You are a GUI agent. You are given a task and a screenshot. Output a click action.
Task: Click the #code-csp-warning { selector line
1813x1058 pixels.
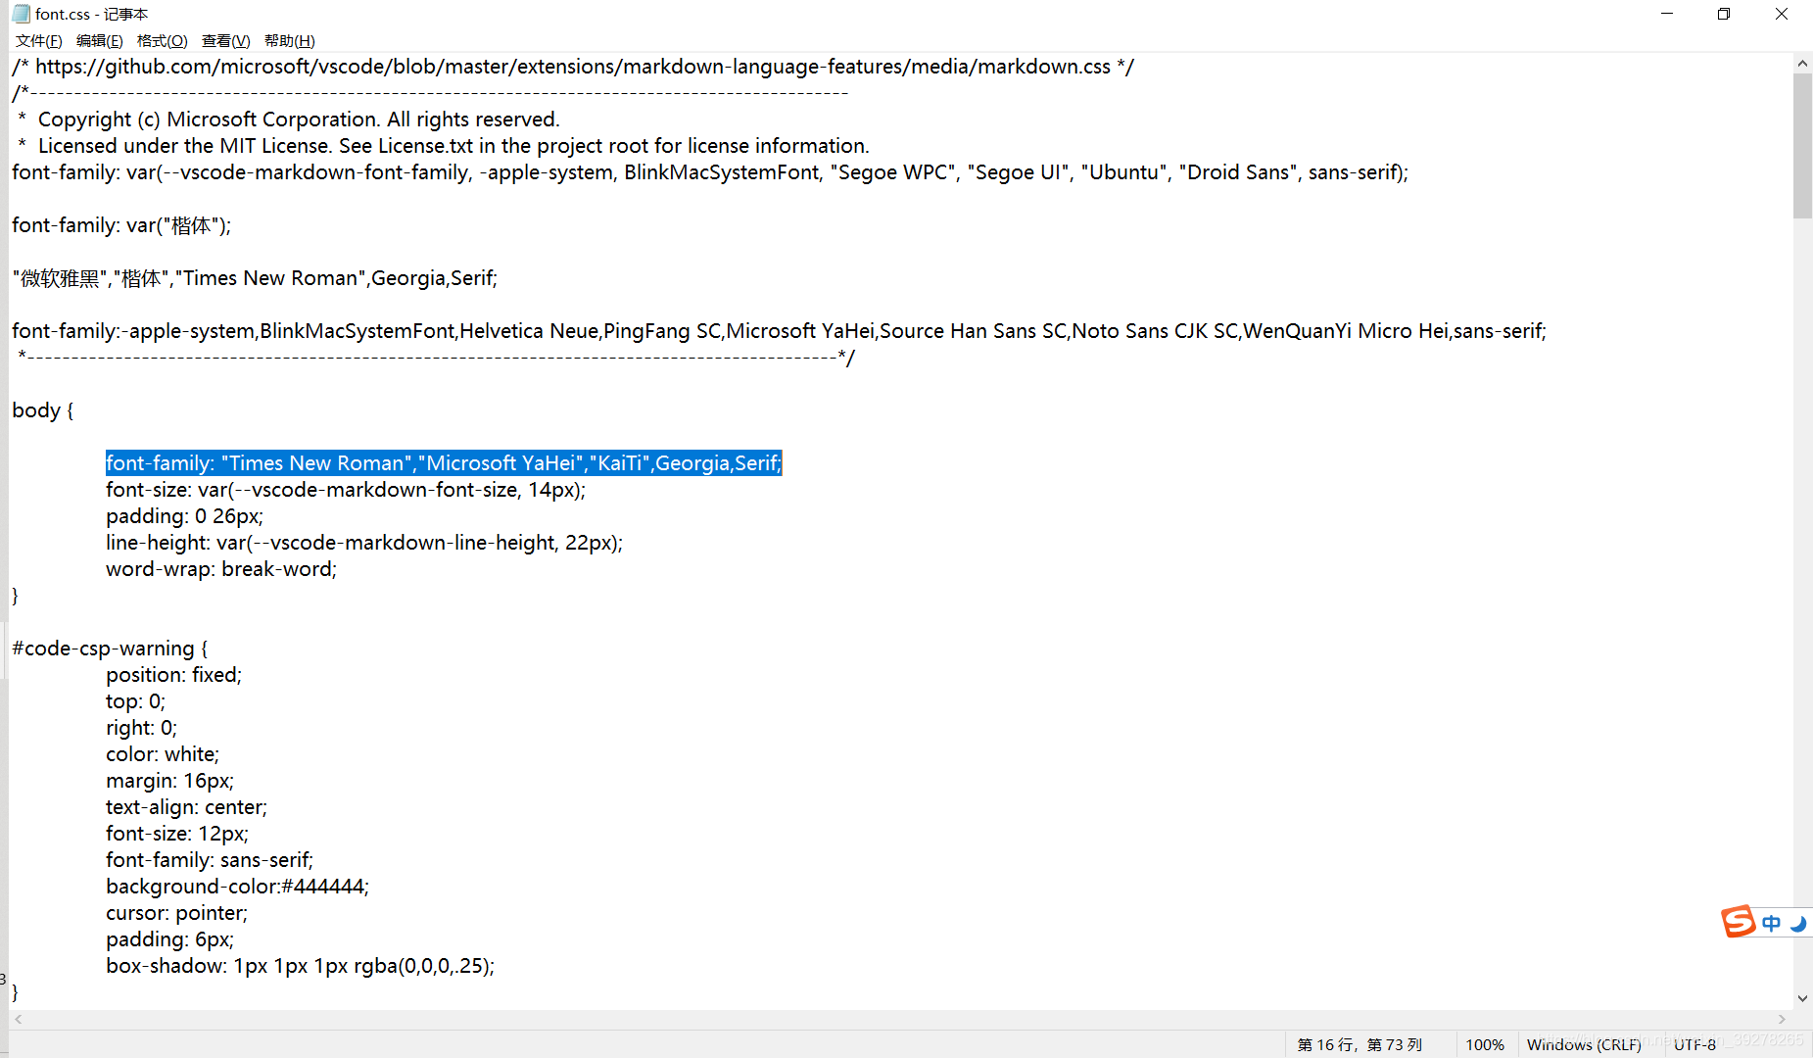coord(110,649)
